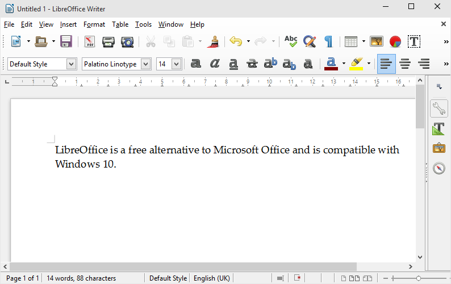Insert an image from the toolbar
The height and width of the screenshot is (284, 451).
377,41
